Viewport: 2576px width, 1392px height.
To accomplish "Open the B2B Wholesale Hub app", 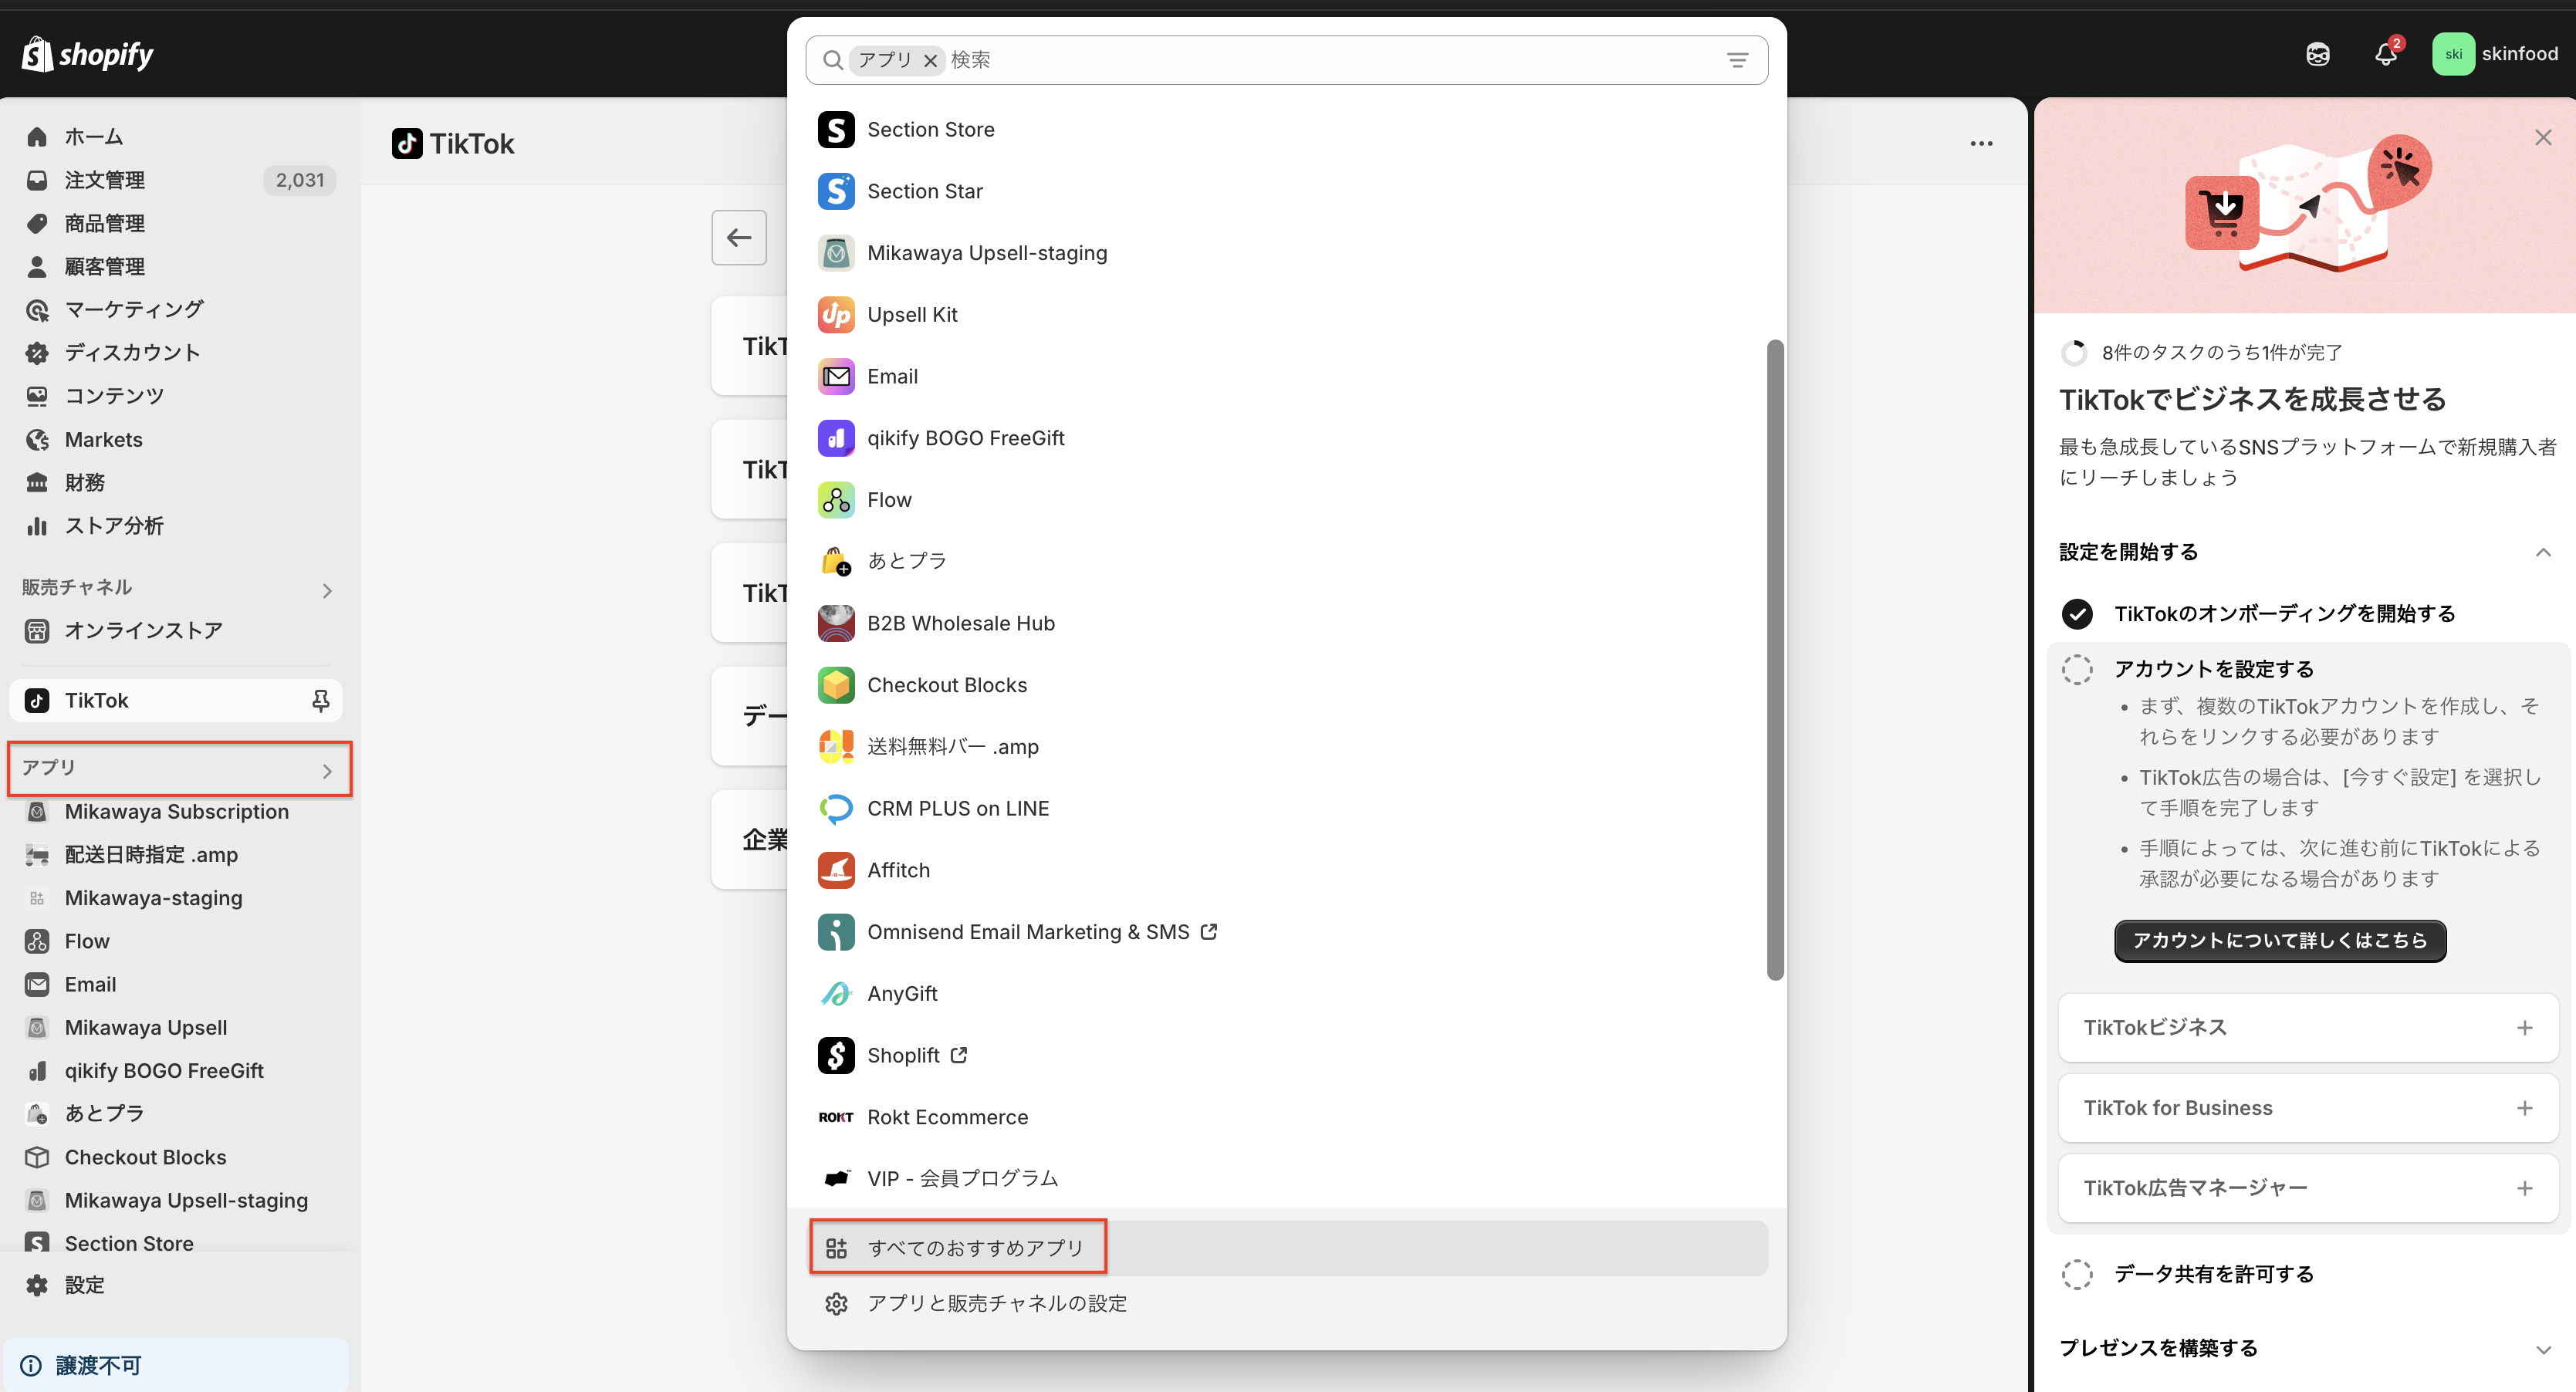I will pyautogui.click(x=1286, y=623).
